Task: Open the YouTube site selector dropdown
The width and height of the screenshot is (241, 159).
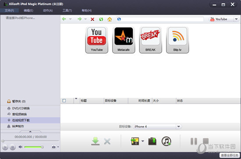Action: tap(236, 19)
